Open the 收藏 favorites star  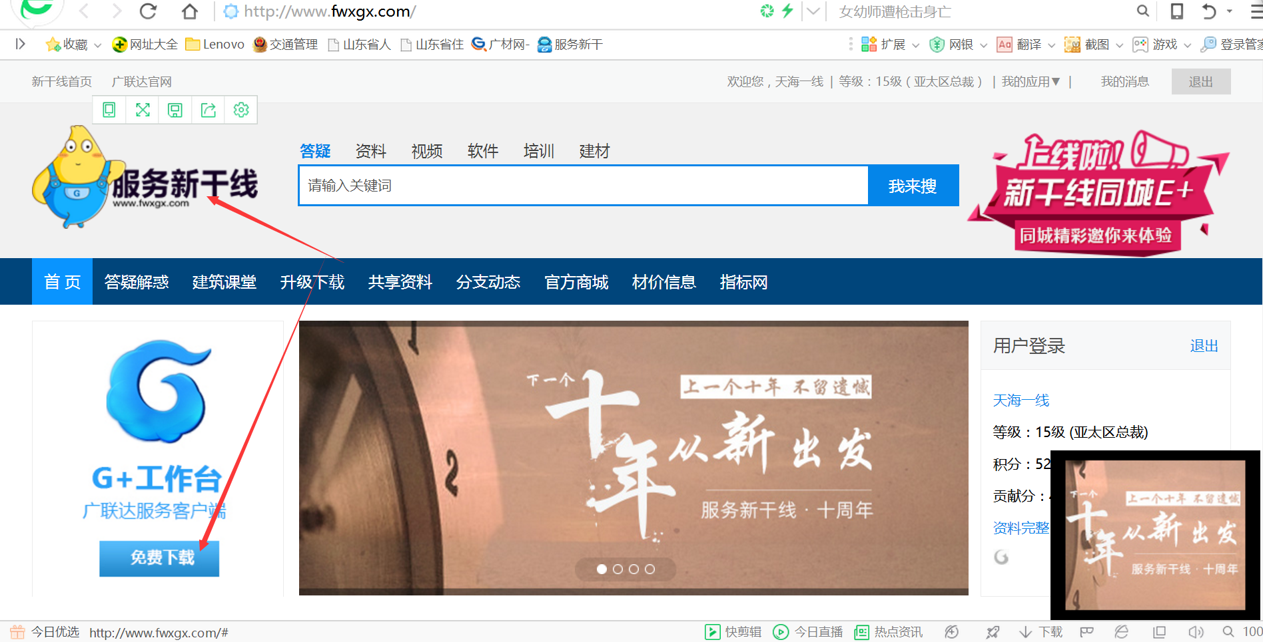(x=67, y=45)
